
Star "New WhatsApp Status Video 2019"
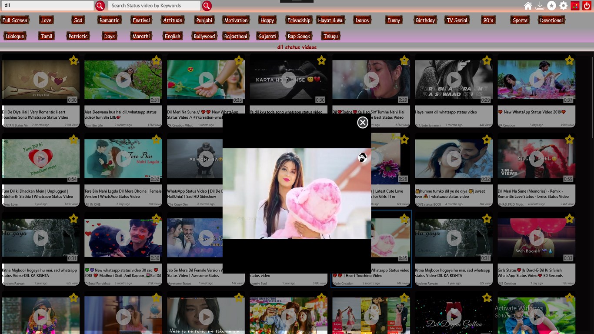tap(569, 60)
